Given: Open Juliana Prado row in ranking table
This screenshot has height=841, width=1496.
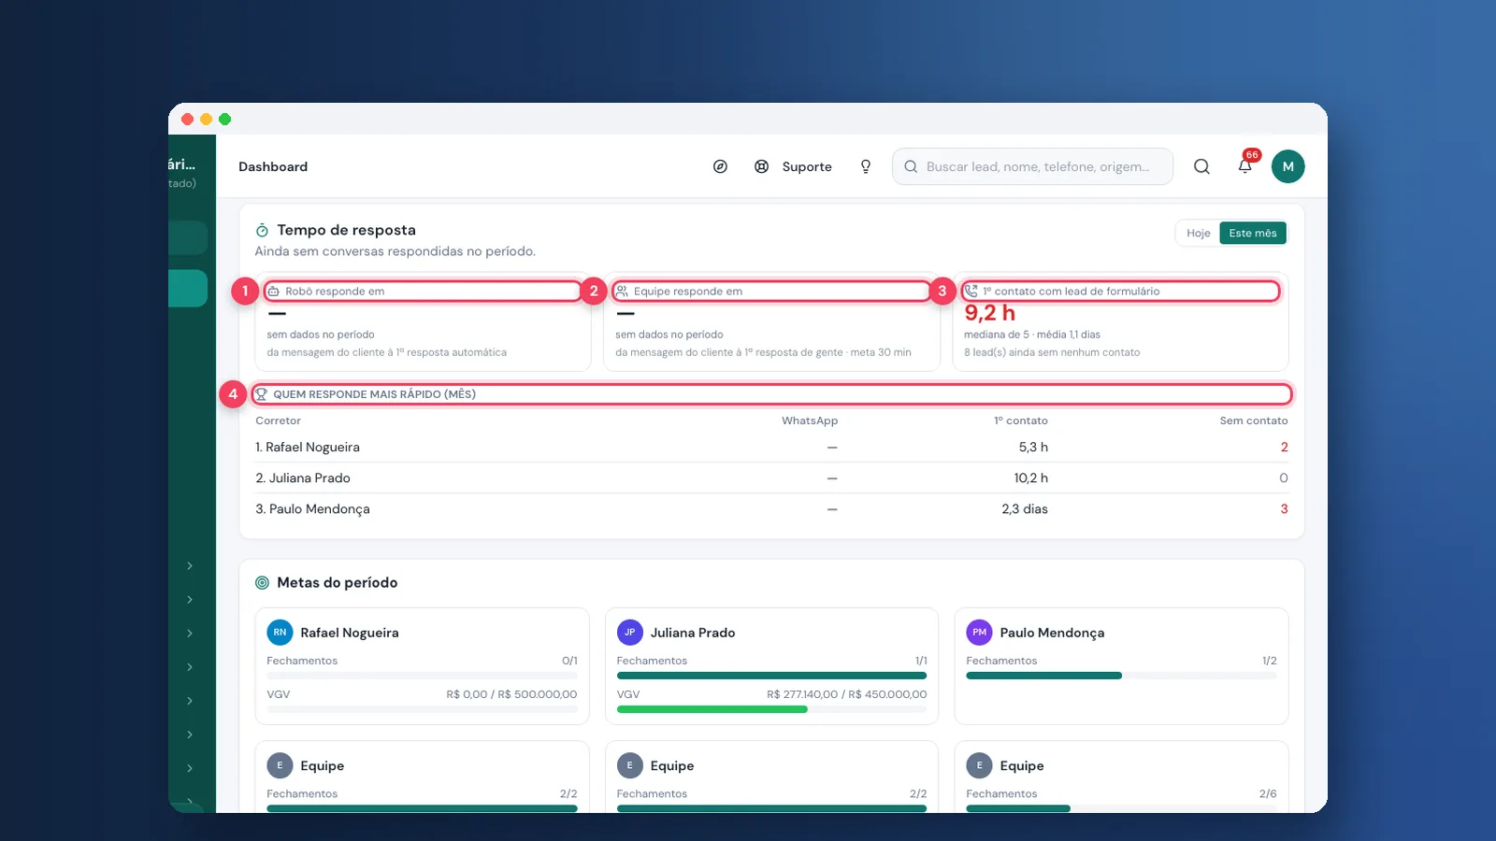Looking at the screenshot, I should [x=771, y=478].
